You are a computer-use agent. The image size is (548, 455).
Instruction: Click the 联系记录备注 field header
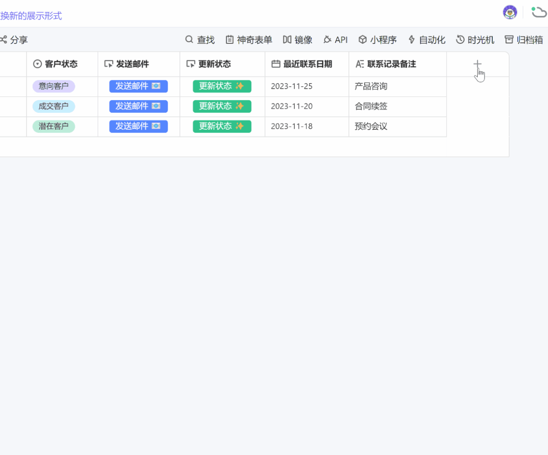(389, 64)
